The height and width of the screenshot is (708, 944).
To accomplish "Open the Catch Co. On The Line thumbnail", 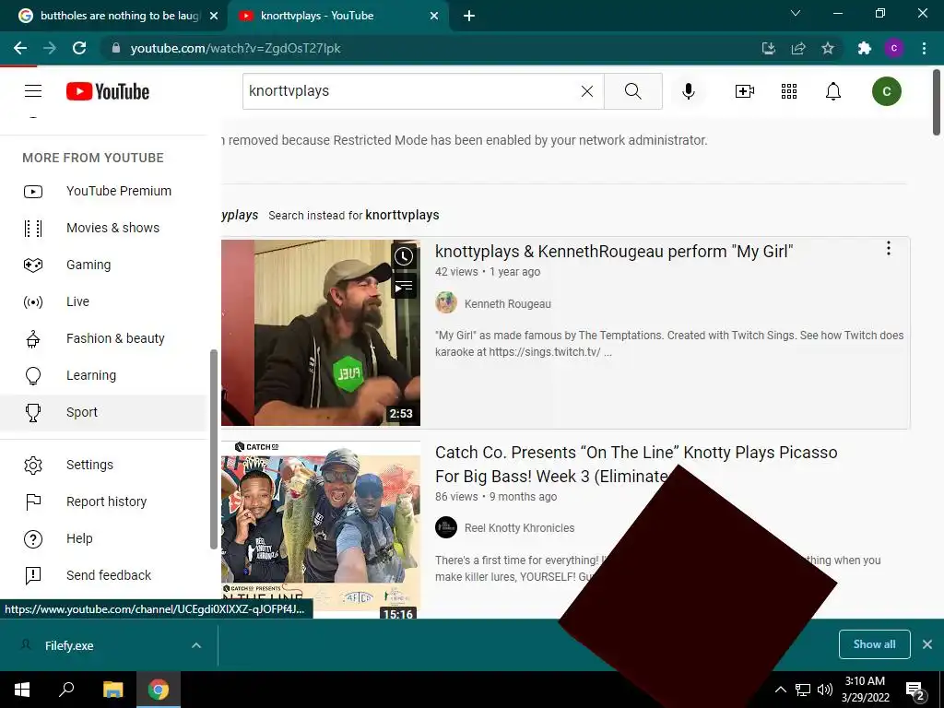I will pos(321,530).
